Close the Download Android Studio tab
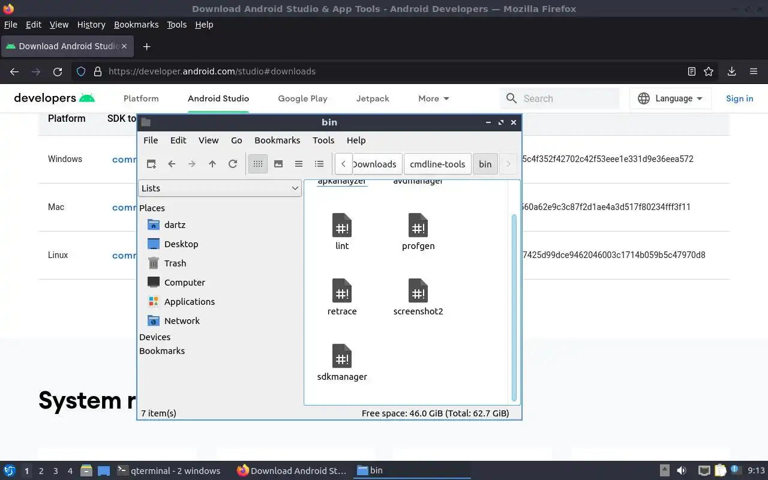Viewport: 768px width, 480px height. [125, 46]
